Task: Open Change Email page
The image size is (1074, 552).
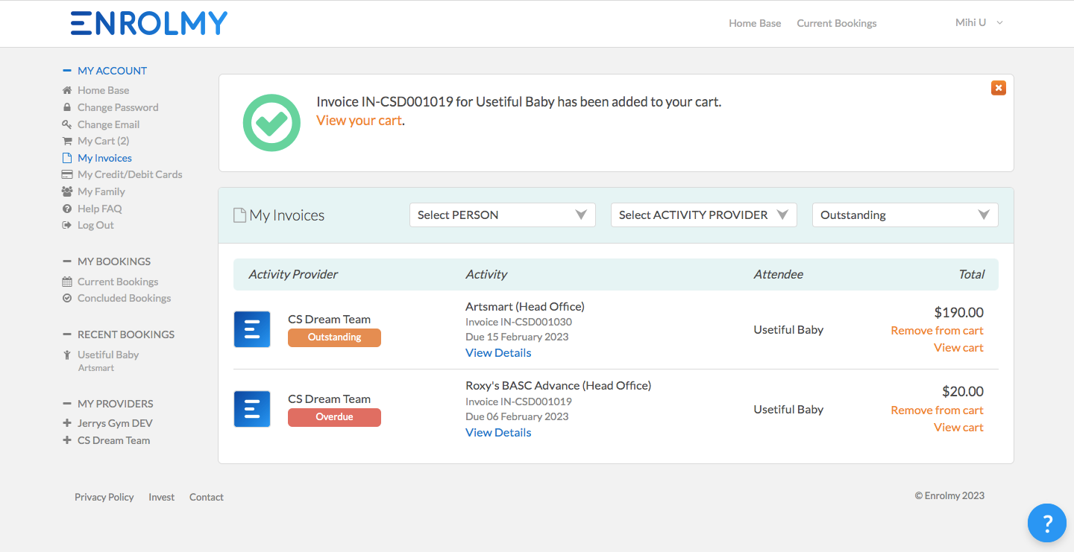Action: coord(108,124)
